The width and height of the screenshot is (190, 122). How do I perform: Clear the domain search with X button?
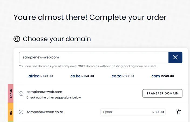point(175,57)
